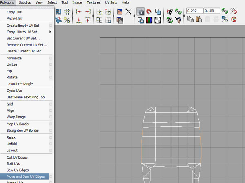Enable pixel snap magnet icon

pyautogui.click(x=149, y=12)
